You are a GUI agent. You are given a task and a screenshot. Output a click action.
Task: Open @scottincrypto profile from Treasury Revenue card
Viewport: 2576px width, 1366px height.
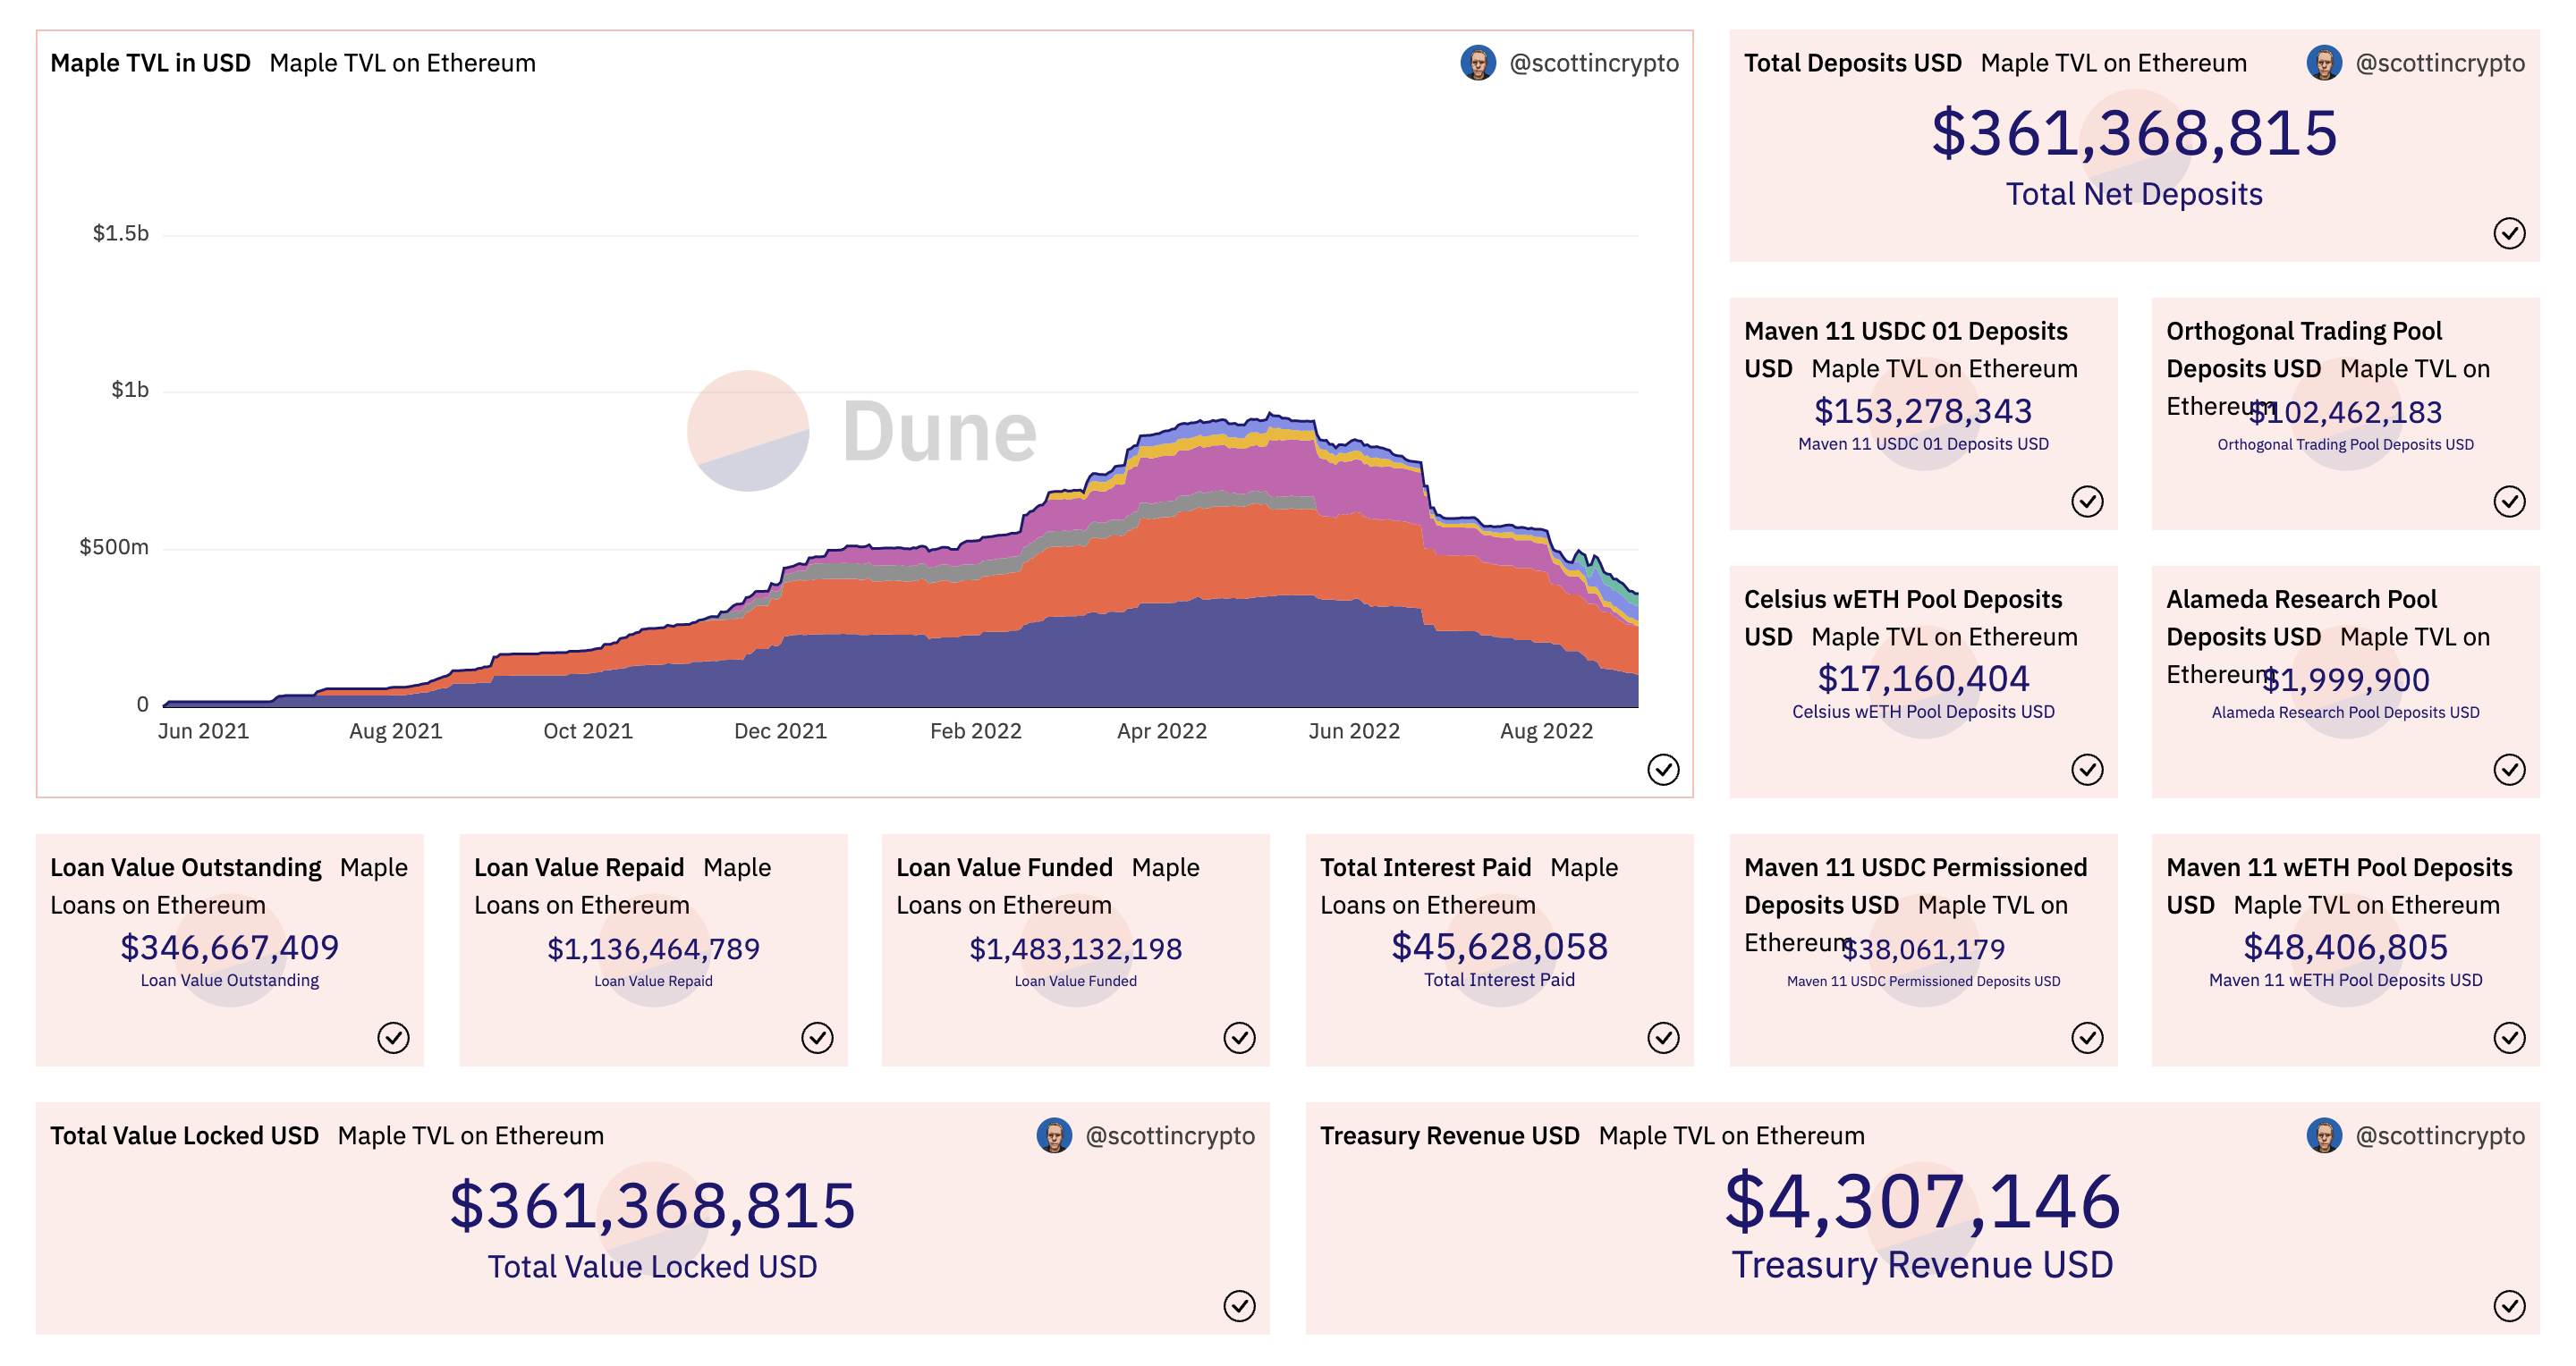tap(2440, 1136)
